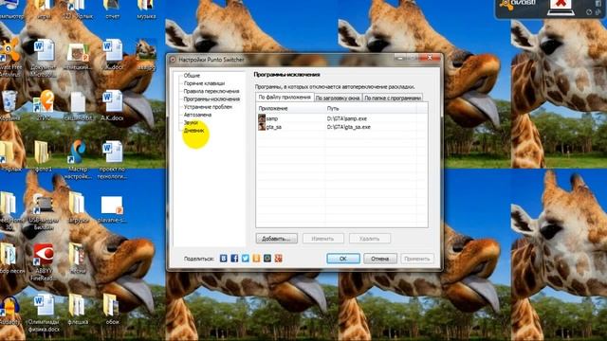Screen dimensions: 607x341
Task: Switch to По файлу приложения tab
Action: click(x=285, y=97)
